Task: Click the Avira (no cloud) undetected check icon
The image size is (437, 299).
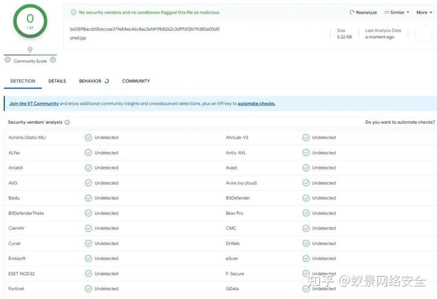Action: coord(306,183)
